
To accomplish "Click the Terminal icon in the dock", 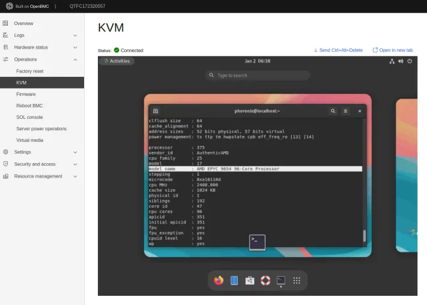I will pos(281,281).
